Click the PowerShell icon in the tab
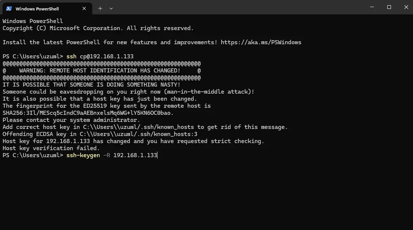The height and width of the screenshot is (230, 413). [9, 9]
